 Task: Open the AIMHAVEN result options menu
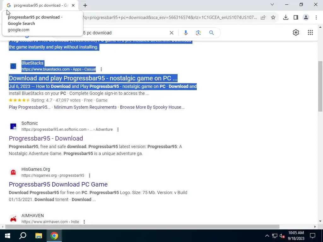pyautogui.click(x=84, y=222)
